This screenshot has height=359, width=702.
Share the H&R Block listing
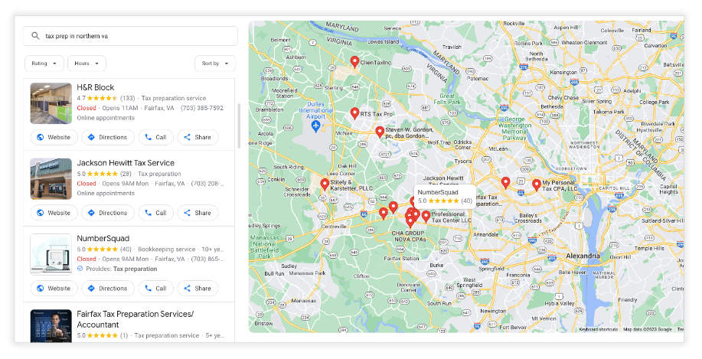(198, 138)
